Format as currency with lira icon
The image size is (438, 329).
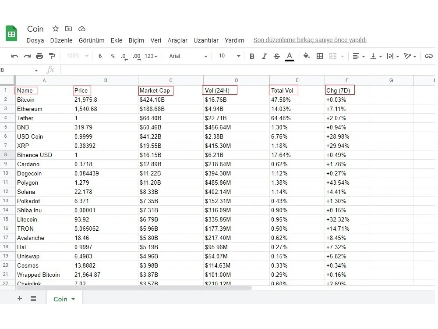tap(100, 56)
